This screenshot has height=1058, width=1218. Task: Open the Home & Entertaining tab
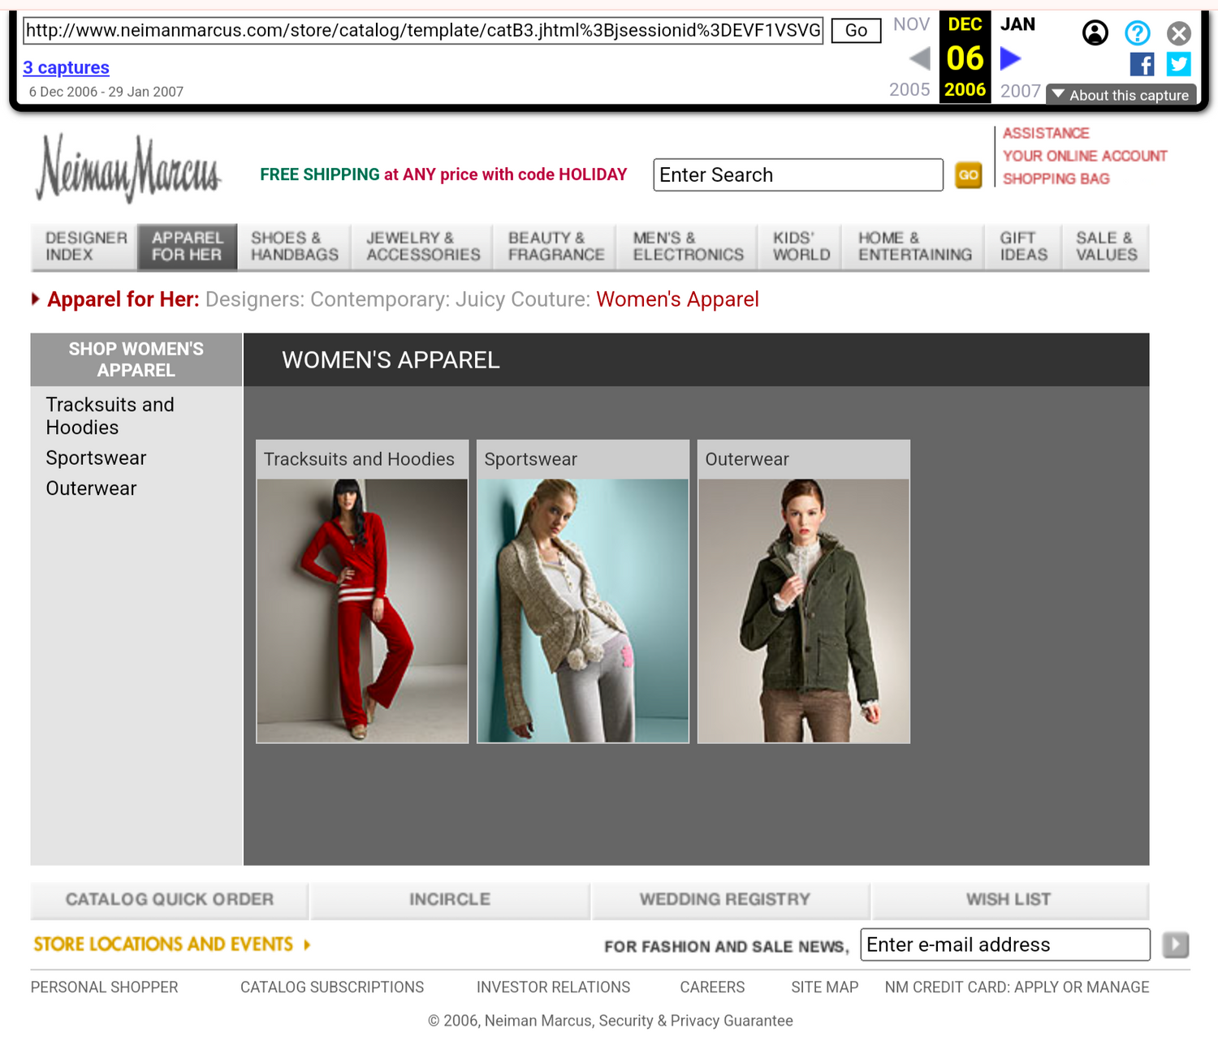coord(914,247)
